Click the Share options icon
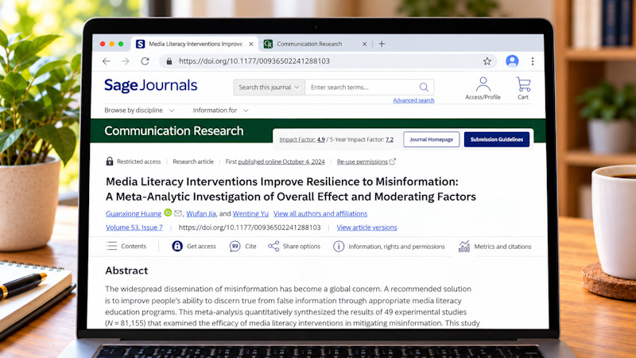This screenshot has width=636, height=358. pyautogui.click(x=273, y=246)
